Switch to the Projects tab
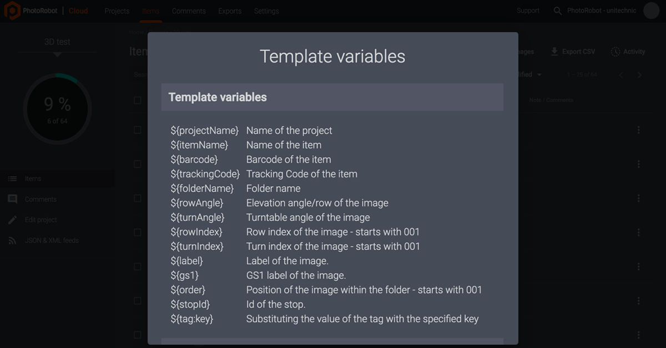Image resolution: width=666 pixels, height=348 pixels. point(117,11)
